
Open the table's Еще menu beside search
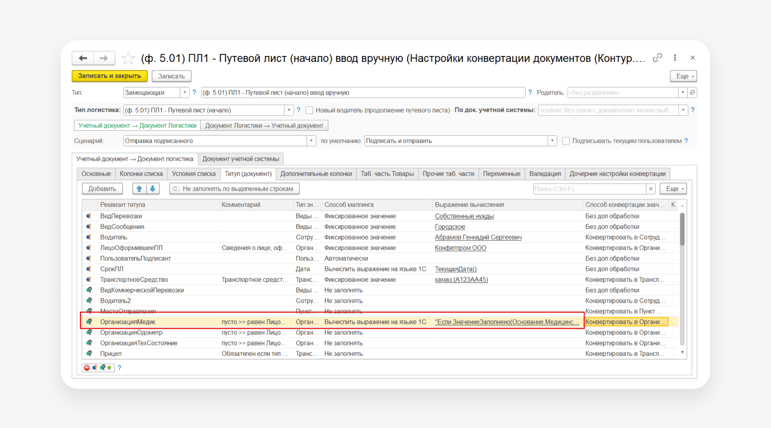[673, 188]
